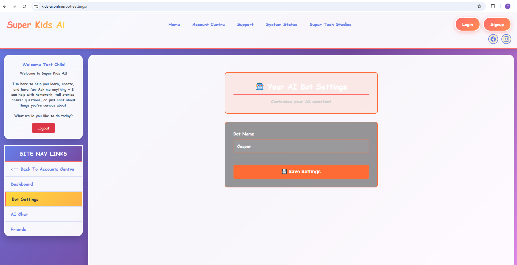Image resolution: width=517 pixels, height=265 pixels.
Task: Click the red Logout button
Action: (43, 128)
